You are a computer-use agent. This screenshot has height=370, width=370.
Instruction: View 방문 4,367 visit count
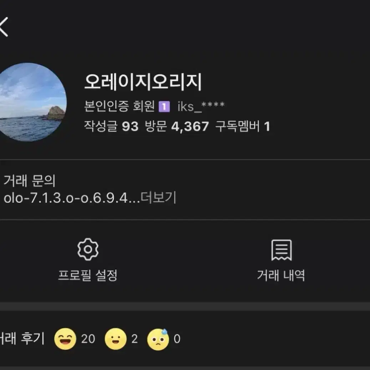(177, 126)
